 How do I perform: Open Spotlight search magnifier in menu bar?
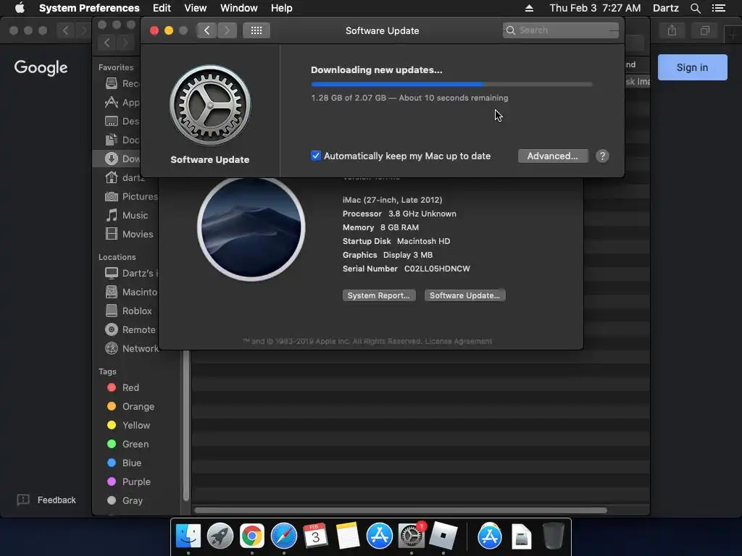coord(695,8)
